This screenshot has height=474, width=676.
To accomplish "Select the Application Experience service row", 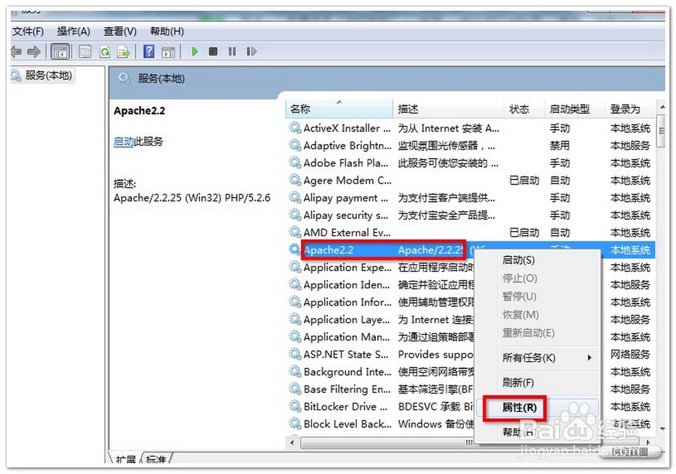I will point(470,267).
